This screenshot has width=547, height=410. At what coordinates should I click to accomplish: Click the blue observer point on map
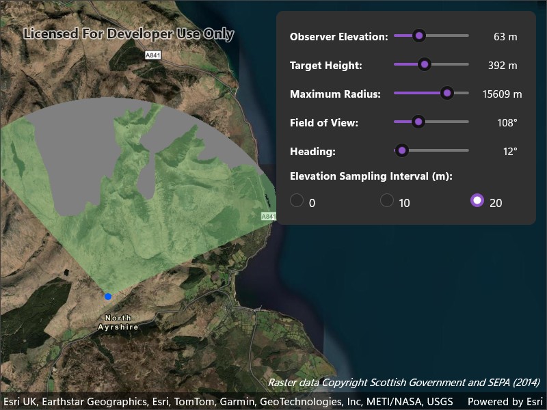[x=108, y=297]
